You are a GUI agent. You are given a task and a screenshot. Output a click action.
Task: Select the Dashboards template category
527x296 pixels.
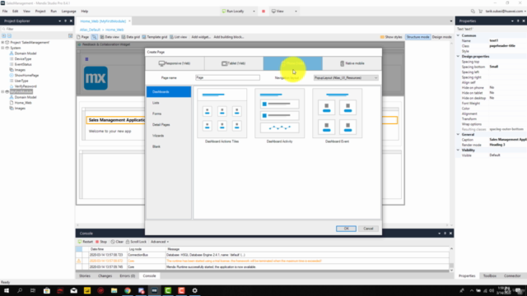coord(169,91)
